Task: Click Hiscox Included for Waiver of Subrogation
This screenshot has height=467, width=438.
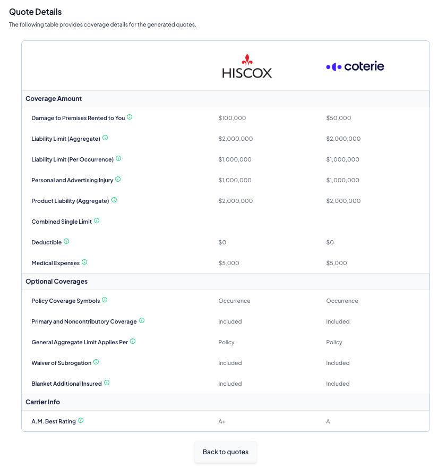Action: [230, 363]
